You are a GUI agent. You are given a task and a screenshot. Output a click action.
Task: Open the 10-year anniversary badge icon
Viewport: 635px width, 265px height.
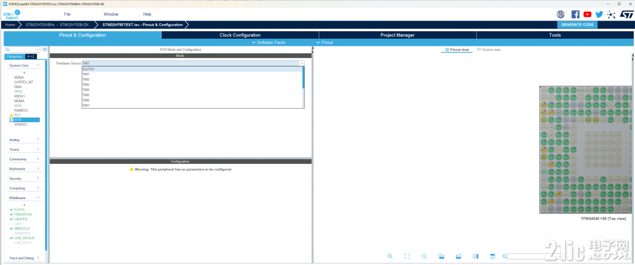point(560,14)
